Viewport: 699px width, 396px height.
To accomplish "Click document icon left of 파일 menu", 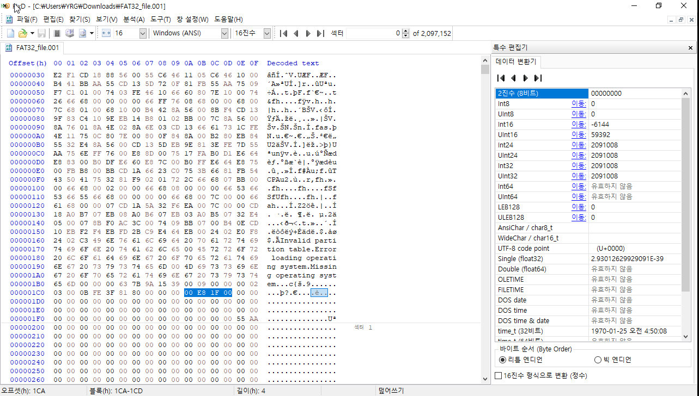I will (x=9, y=19).
